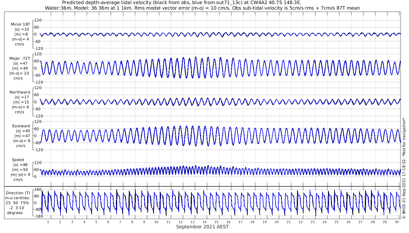409x233 pixels.
Task: Select the 'Northward' panel label
Action: coord(20,92)
